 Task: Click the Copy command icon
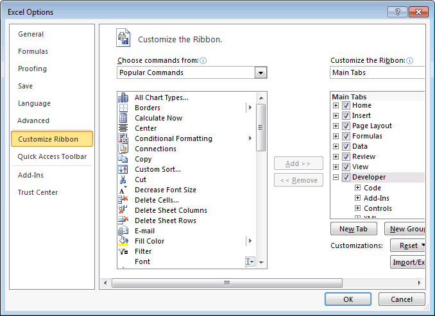[123, 159]
